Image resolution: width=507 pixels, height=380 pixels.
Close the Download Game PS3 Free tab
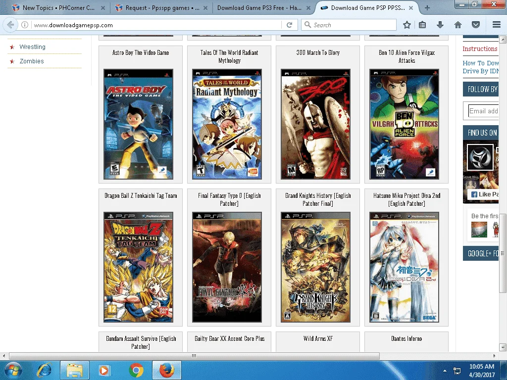click(x=308, y=8)
